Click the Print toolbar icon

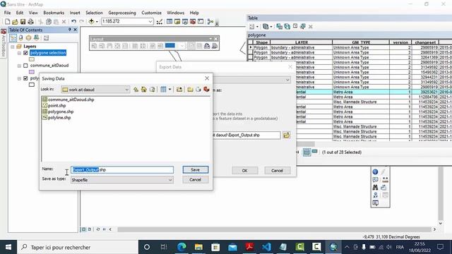pyautogui.click(x=30, y=22)
